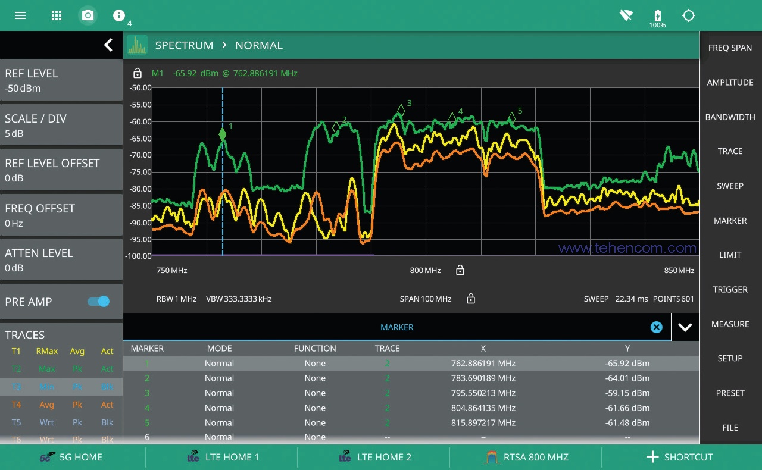Viewport: 762px width, 470px height.
Task: Add a new SHORTCUT
Action: 680,457
